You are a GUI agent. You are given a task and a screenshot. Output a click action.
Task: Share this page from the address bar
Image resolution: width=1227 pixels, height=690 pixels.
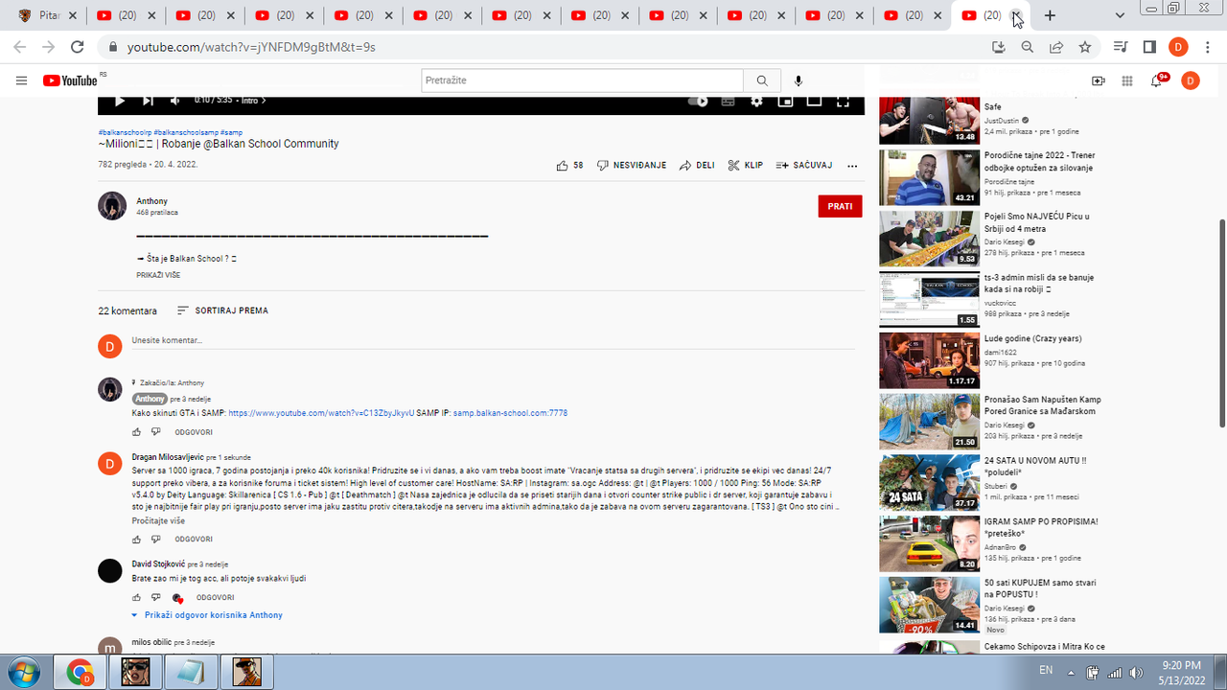(x=1056, y=47)
